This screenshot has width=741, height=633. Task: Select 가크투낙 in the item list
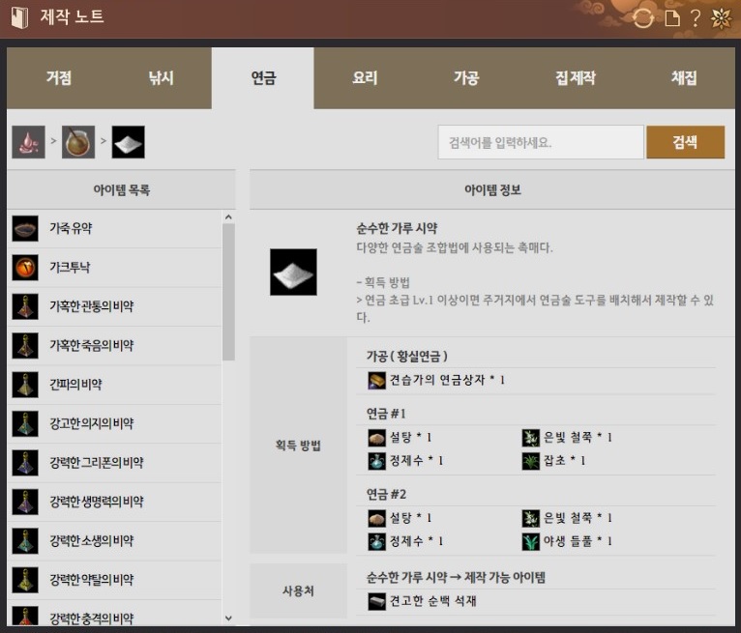click(114, 268)
